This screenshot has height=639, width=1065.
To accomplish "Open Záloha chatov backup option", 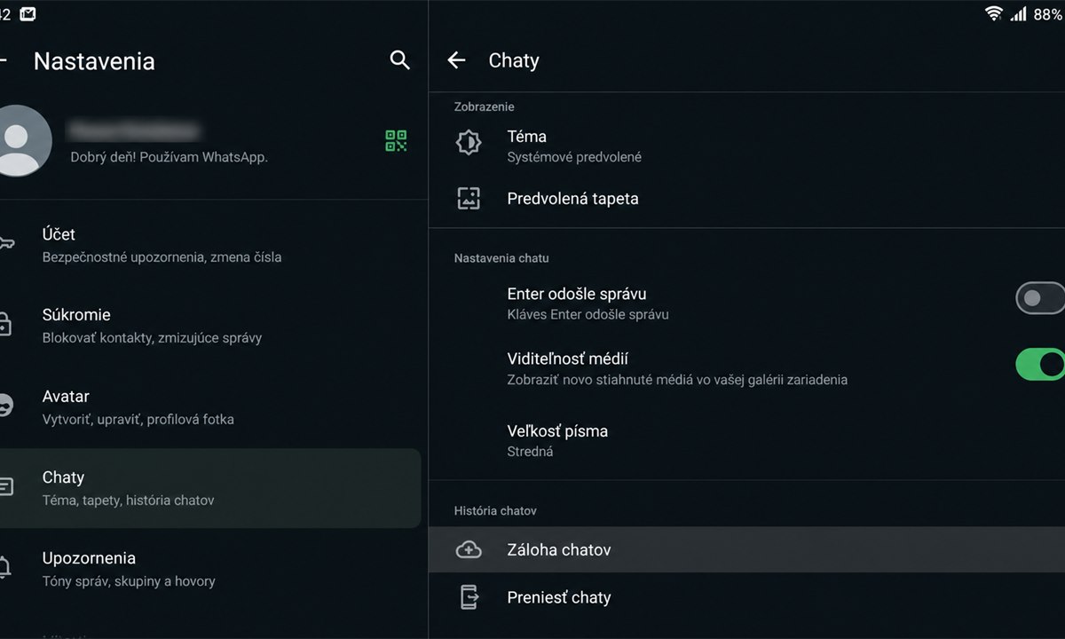I will click(x=746, y=549).
